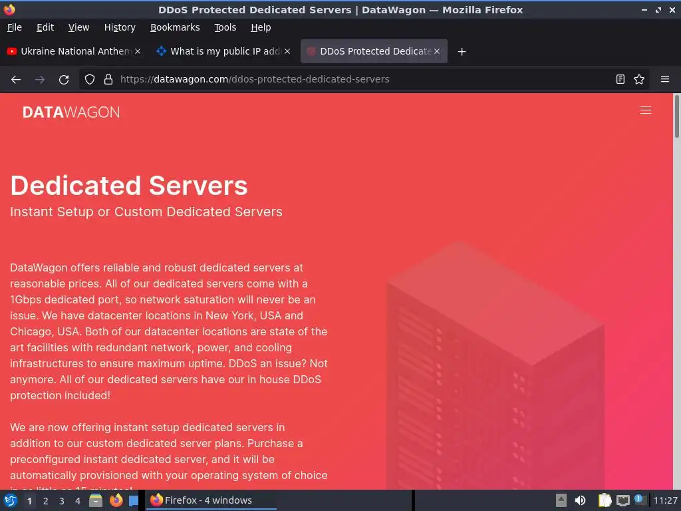681x511 pixels.
Task: Toggle Reader View for this page
Action: pos(620,79)
